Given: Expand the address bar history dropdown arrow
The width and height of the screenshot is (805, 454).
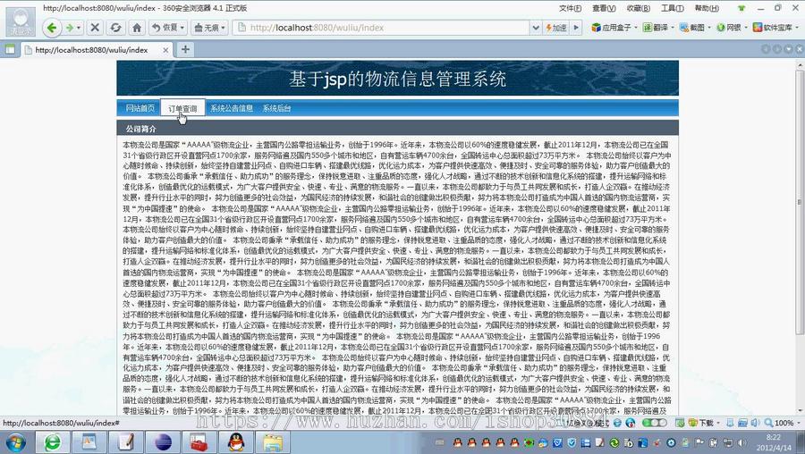Looking at the screenshot, I should coord(536,28).
